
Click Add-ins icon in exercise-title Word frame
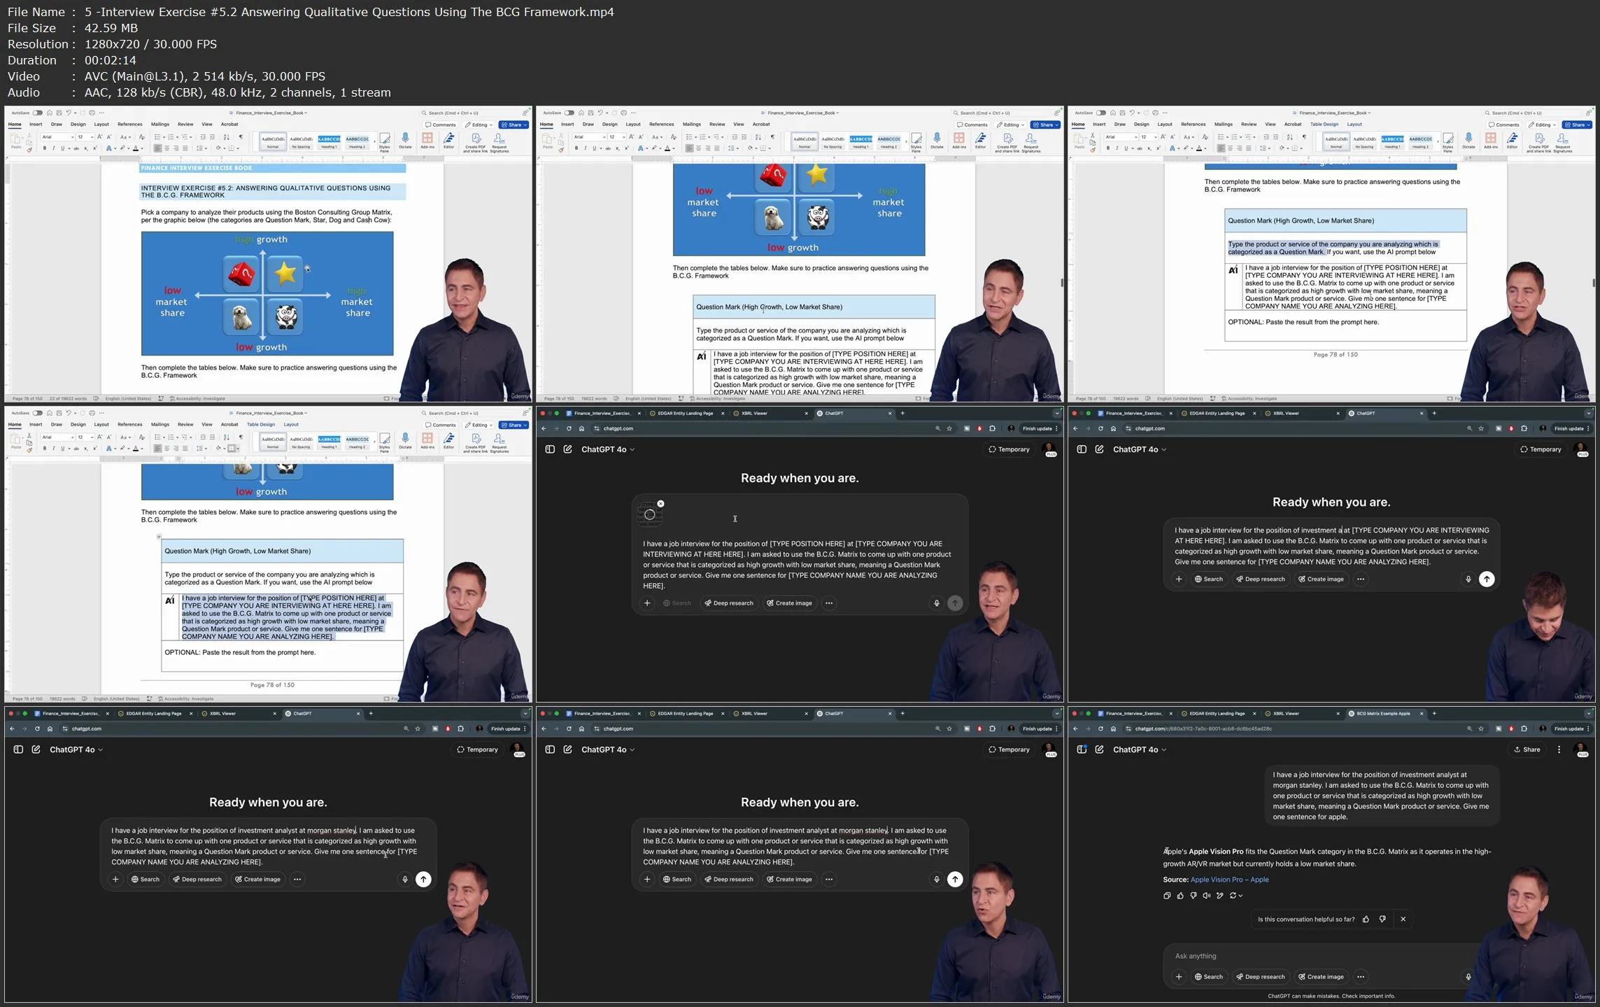coord(427,141)
